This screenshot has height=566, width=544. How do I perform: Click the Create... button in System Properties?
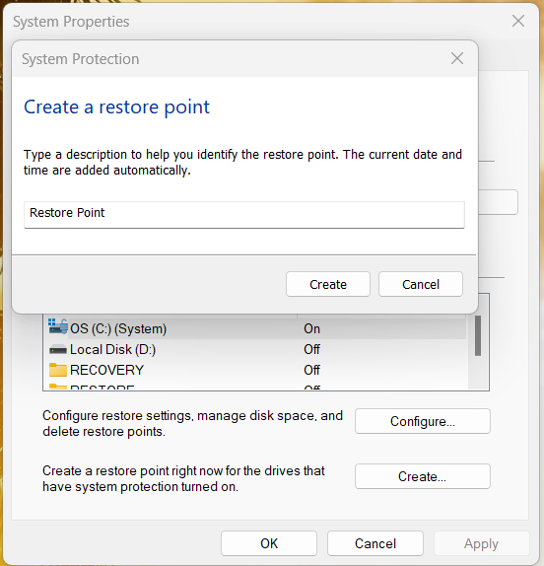pos(423,476)
